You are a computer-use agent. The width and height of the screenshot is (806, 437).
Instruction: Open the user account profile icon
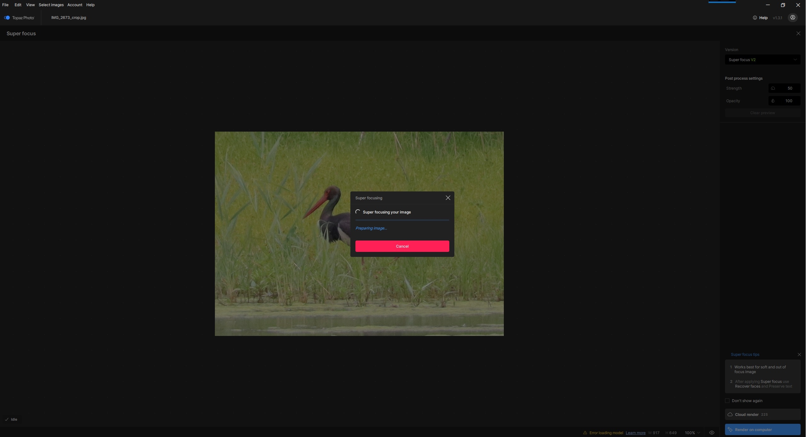tap(793, 18)
